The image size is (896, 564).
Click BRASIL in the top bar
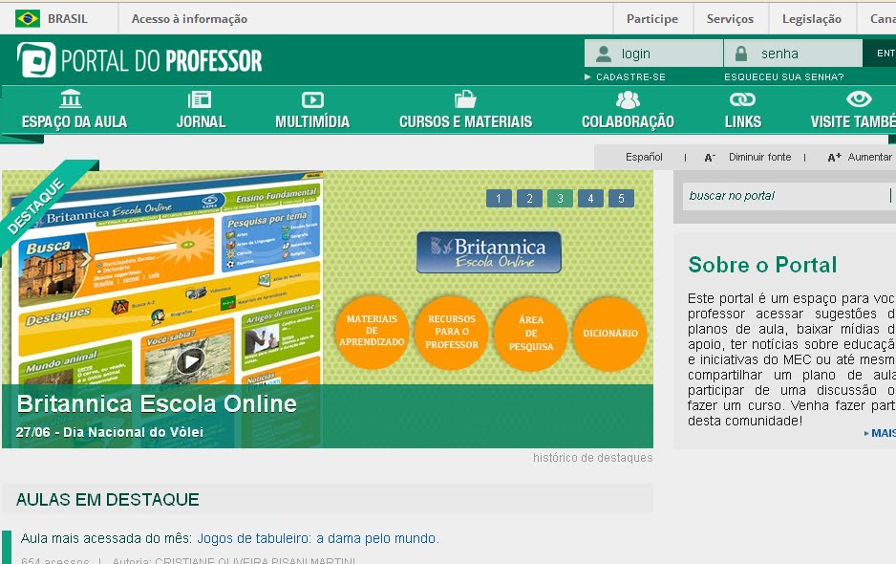68,19
